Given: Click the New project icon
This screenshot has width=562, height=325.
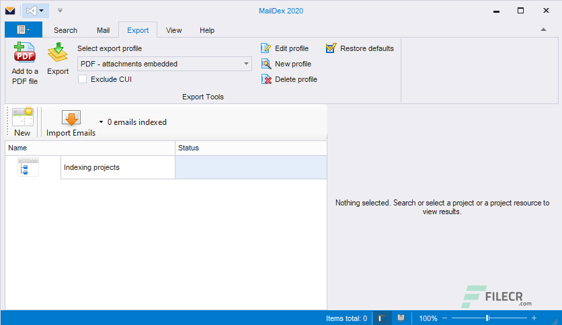Looking at the screenshot, I should [x=23, y=117].
